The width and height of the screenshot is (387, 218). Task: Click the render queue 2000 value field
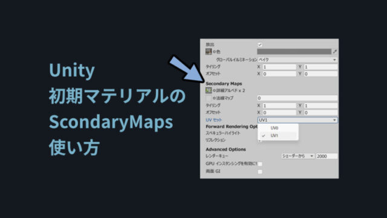pos(327,156)
